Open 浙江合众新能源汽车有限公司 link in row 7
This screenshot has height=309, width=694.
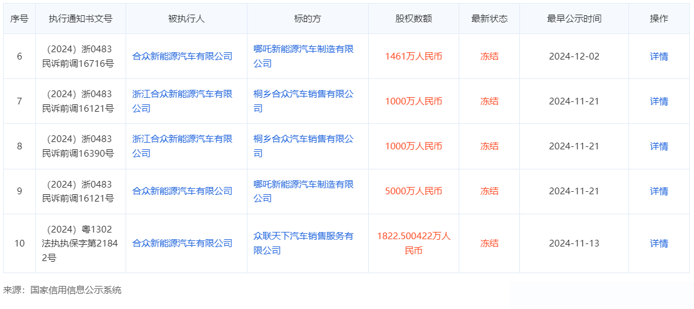coord(183,101)
